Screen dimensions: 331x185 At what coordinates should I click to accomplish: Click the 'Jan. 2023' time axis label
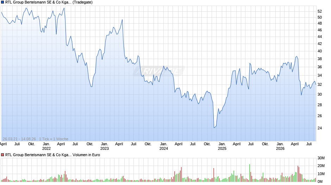pos(105,146)
